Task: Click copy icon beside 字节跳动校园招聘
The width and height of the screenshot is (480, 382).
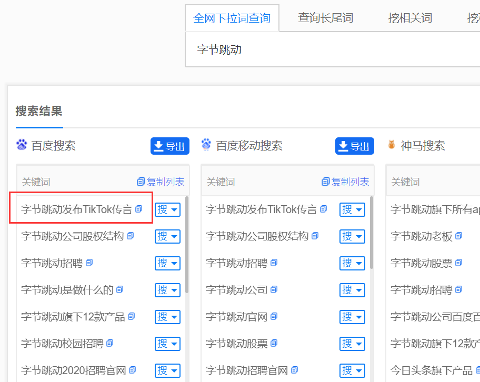Action: [x=109, y=343]
